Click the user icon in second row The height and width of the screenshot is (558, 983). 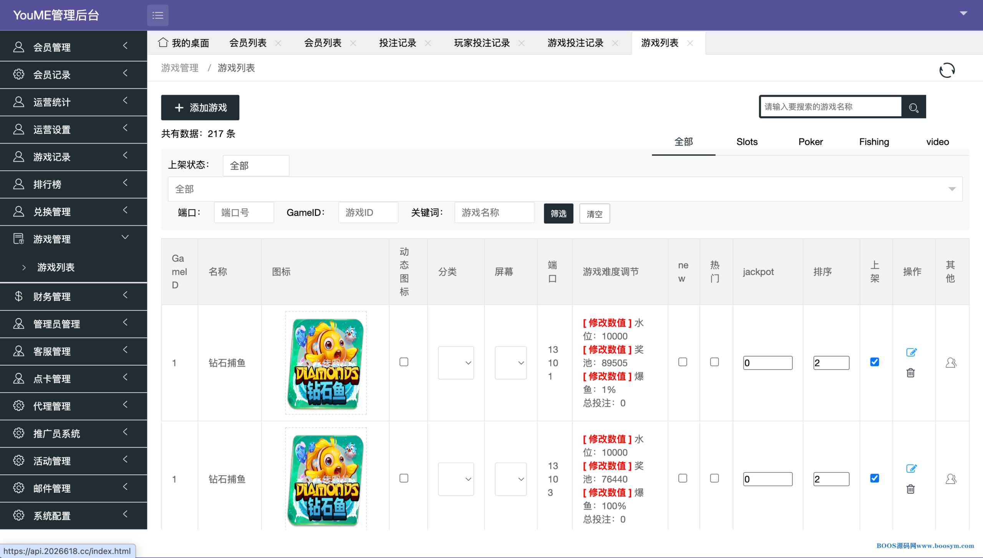pyautogui.click(x=951, y=479)
